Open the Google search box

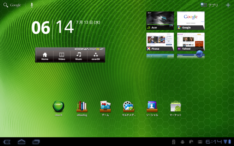tap(12, 5)
